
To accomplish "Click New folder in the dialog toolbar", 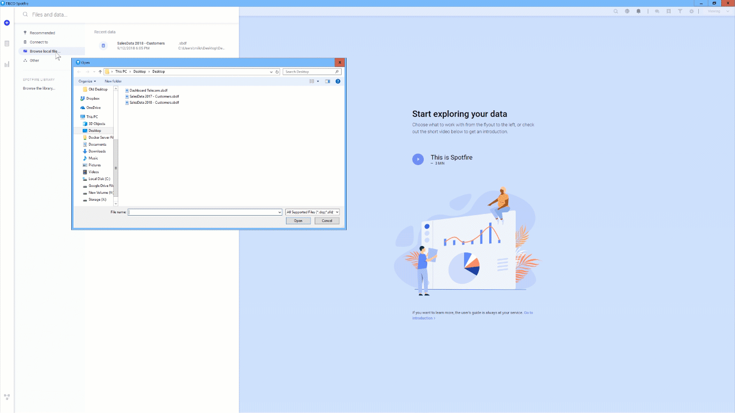I will (113, 81).
